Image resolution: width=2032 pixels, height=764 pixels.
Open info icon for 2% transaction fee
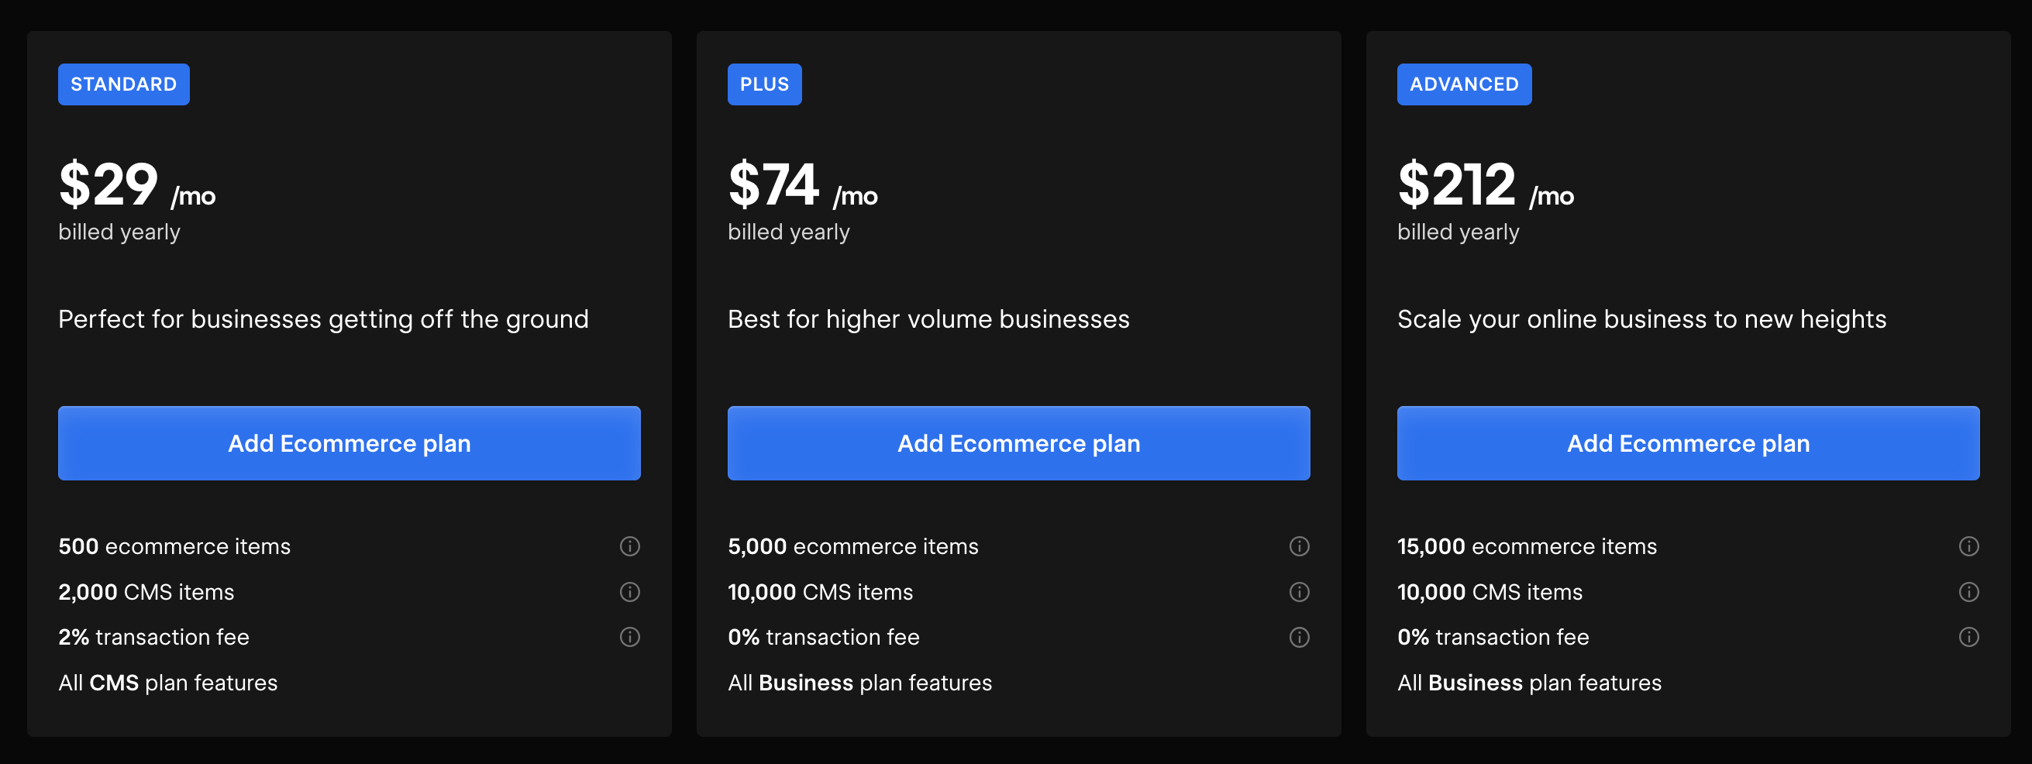629,637
